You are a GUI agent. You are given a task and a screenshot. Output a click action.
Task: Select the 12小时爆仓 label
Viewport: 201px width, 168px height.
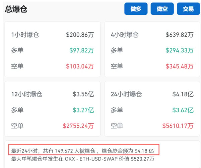27,94
